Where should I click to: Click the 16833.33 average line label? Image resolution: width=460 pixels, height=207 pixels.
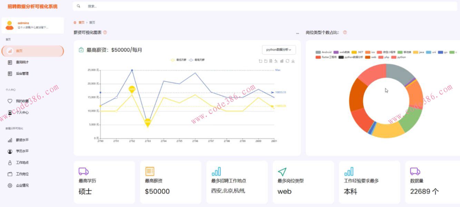(x=281, y=92)
